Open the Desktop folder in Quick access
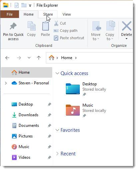 (x=86, y=89)
